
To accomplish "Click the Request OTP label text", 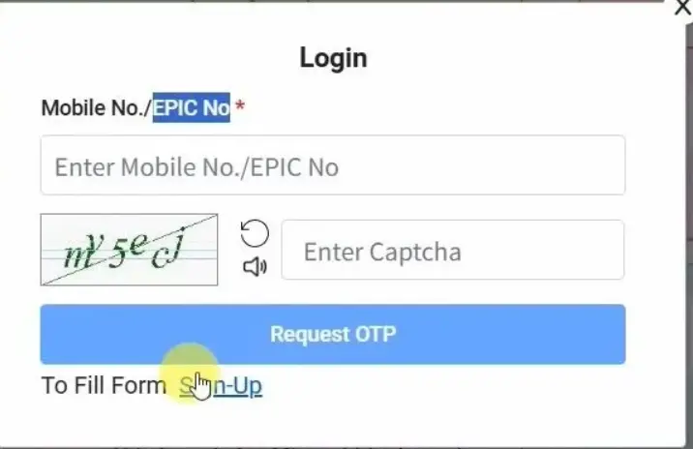I will coord(333,334).
